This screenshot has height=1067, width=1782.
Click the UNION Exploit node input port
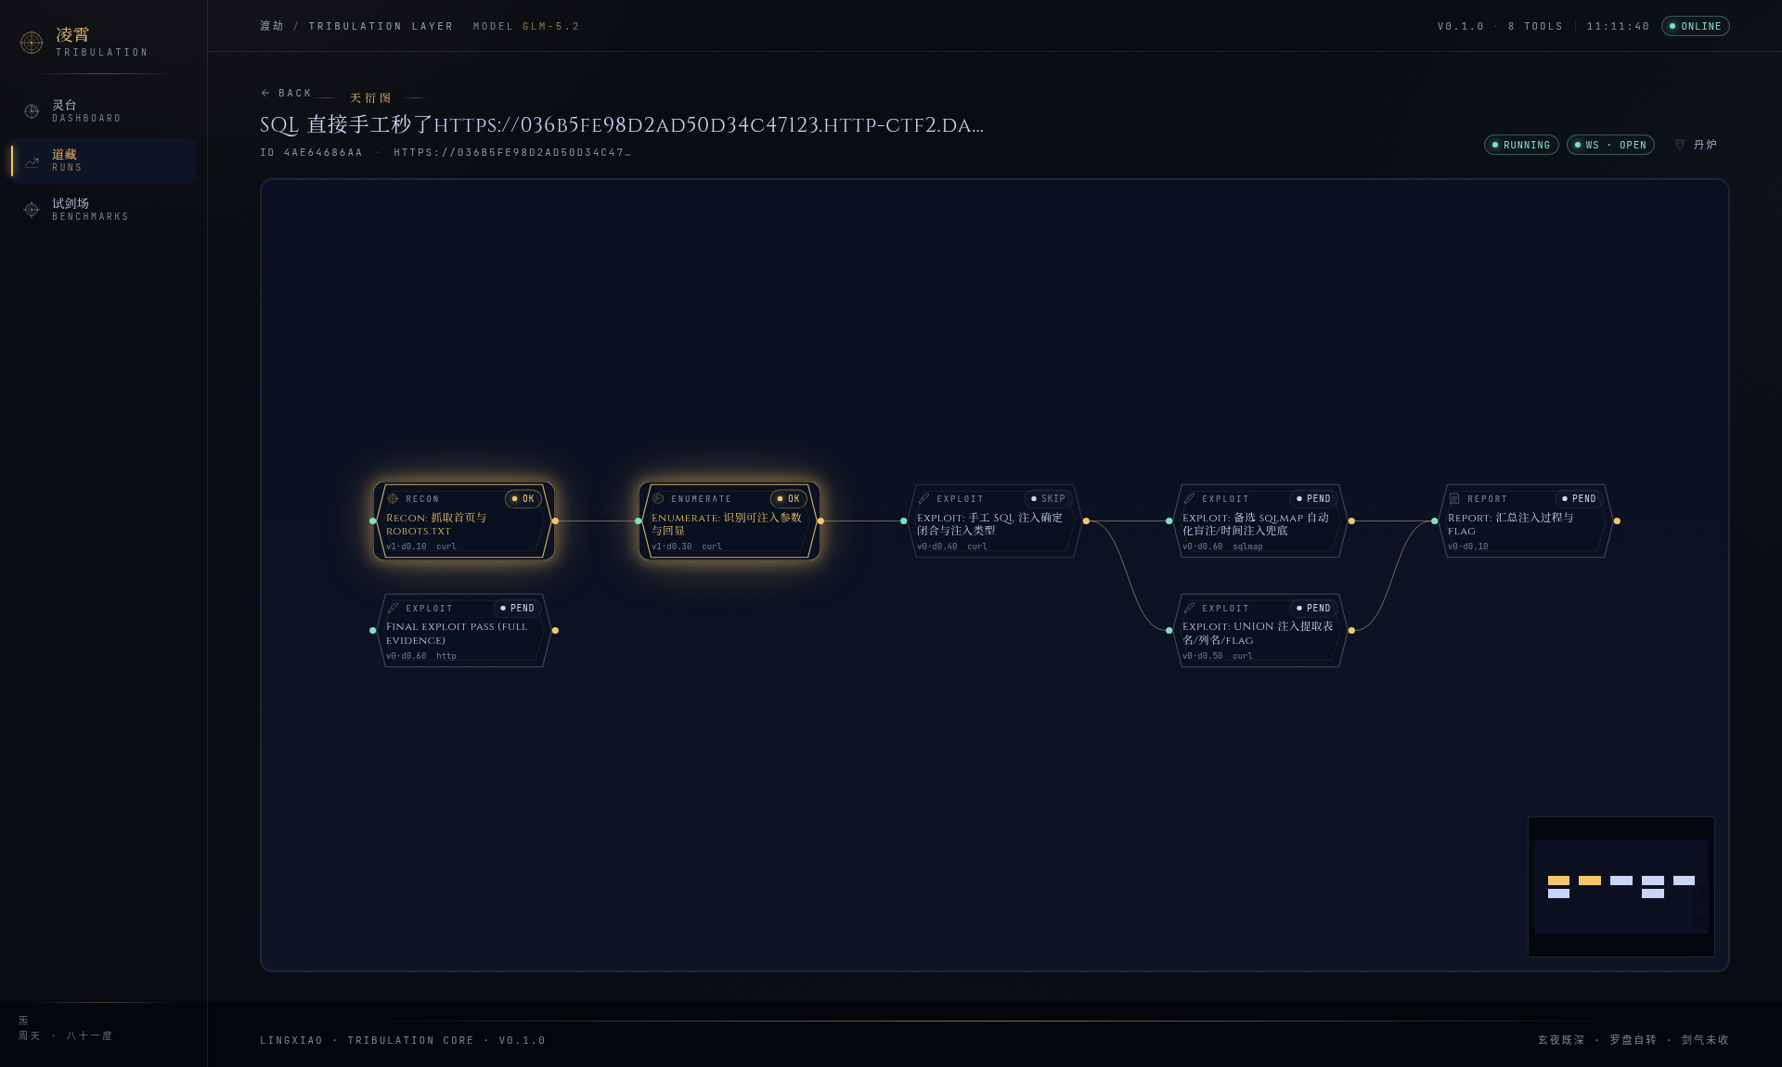(x=1169, y=631)
